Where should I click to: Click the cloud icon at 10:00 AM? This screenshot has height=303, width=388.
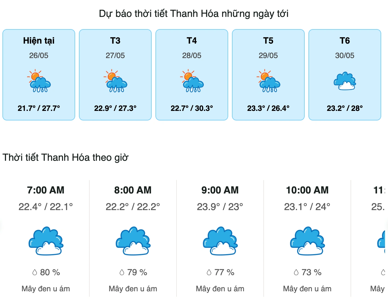pos(307,241)
